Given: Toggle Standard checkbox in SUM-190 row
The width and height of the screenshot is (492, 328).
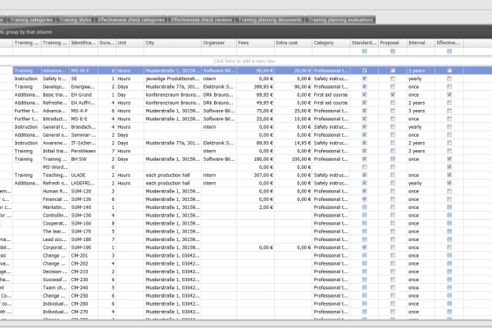Looking at the screenshot, I should coord(364,248).
